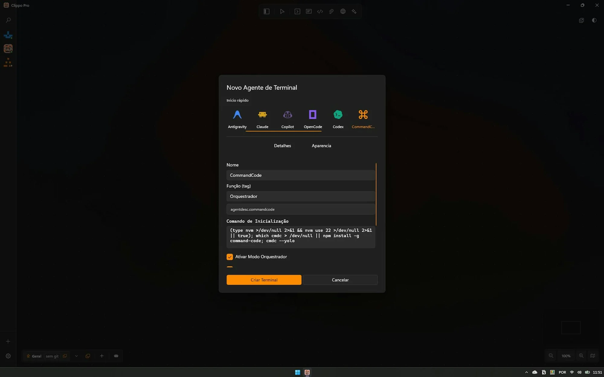Select the Antigravity quick start agent
The image size is (604, 377).
coord(237,119)
